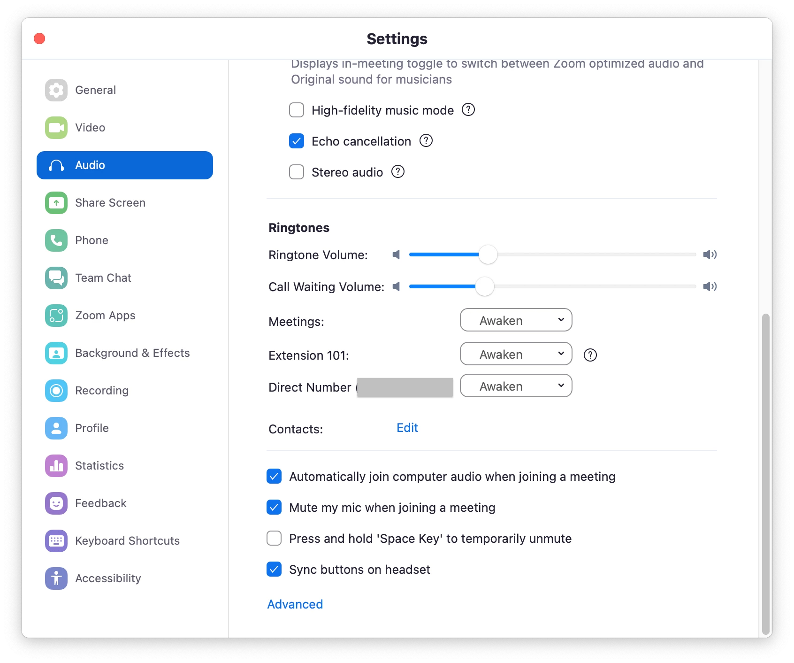Click the Share Screen green icon
The height and width of the screenshot is (663, 794).
(56, 203)
